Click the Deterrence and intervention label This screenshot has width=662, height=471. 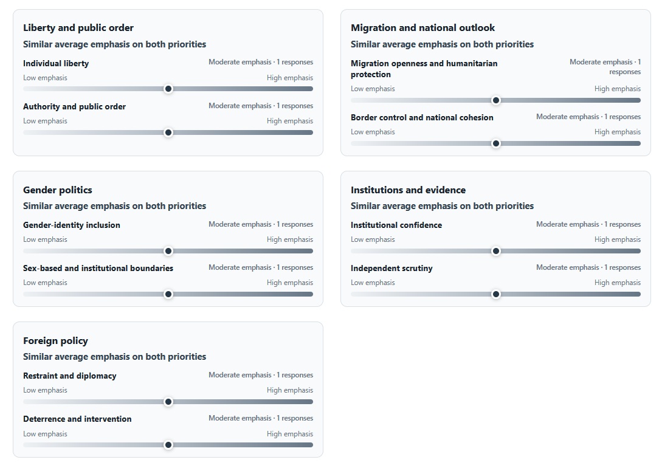[x=77, y=419]
